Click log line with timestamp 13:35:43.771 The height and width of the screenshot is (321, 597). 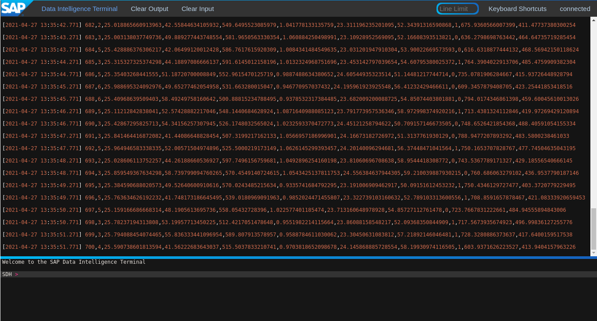[291, 50]
